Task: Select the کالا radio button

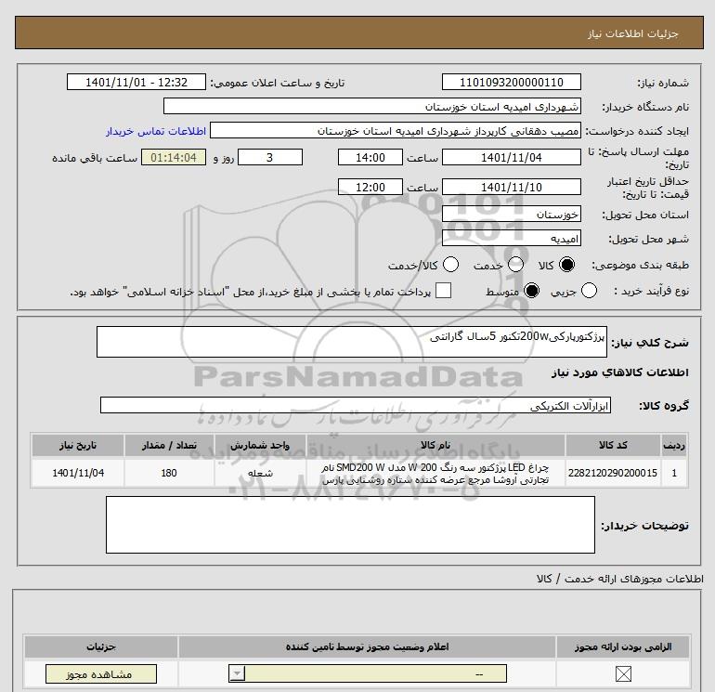Action: point(566,265)
